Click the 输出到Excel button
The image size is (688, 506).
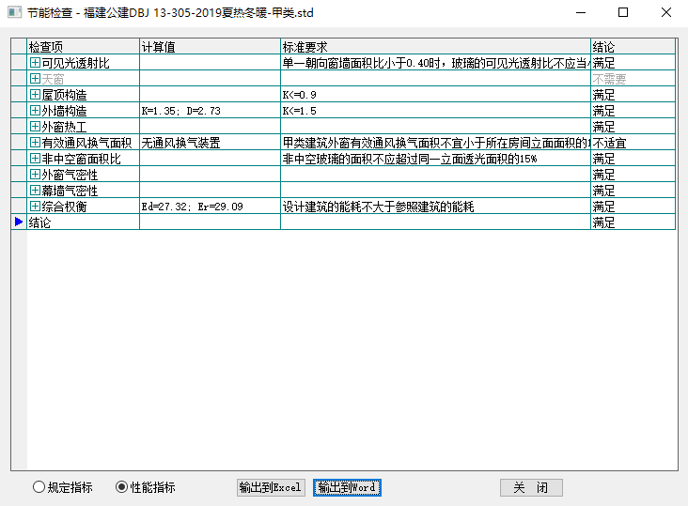(270, 487)
